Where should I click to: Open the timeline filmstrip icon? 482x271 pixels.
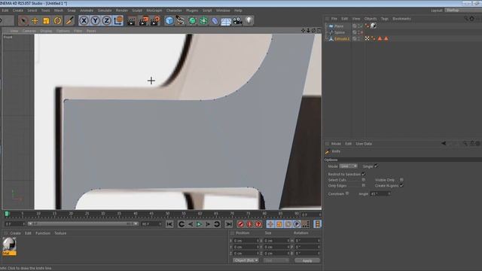pyautogui.click(x=317, y=224)
